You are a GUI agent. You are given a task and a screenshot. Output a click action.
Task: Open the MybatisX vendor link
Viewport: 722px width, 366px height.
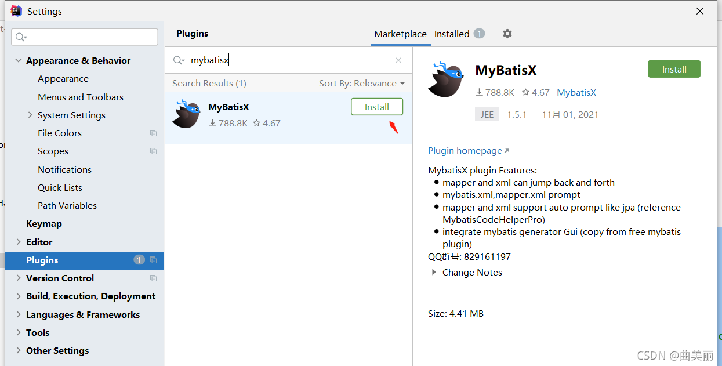(576, 92)
